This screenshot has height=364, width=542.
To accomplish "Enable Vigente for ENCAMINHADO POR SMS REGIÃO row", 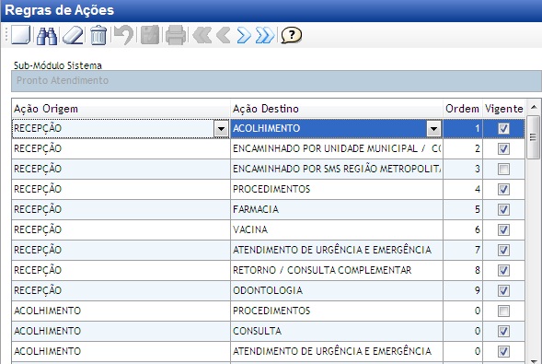I will point(503,170).
